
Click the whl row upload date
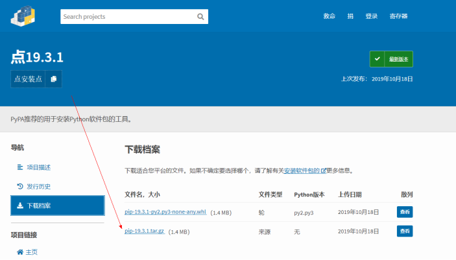click(358, 212)
